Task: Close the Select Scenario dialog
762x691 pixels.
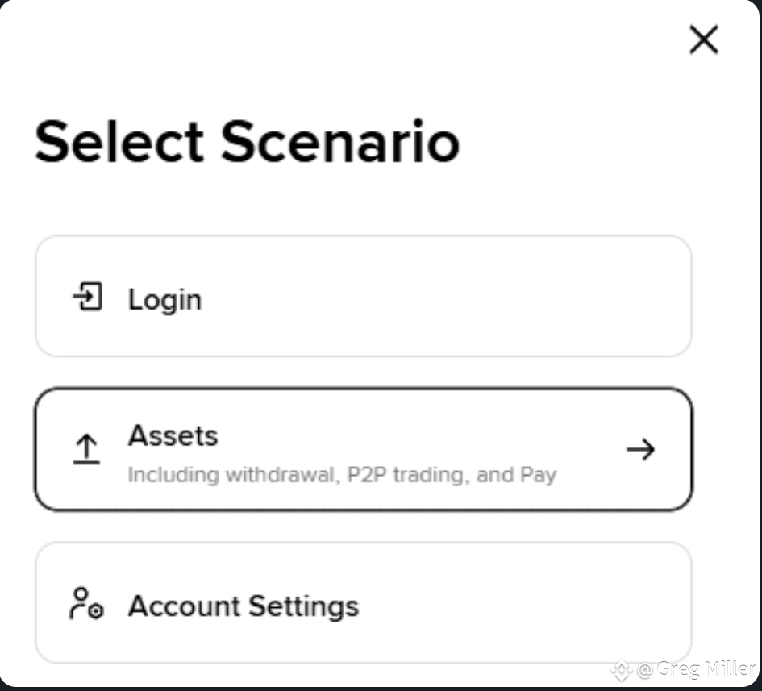Action: point(704,40)
